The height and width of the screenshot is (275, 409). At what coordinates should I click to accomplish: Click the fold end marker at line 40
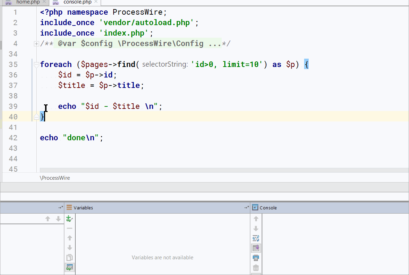pyautogui.click(x=36, y=117)
